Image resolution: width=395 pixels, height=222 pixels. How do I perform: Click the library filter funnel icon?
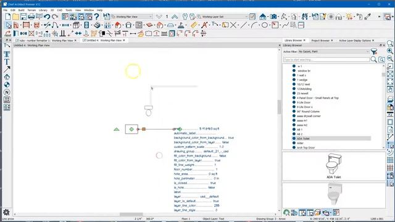(374, 52)
